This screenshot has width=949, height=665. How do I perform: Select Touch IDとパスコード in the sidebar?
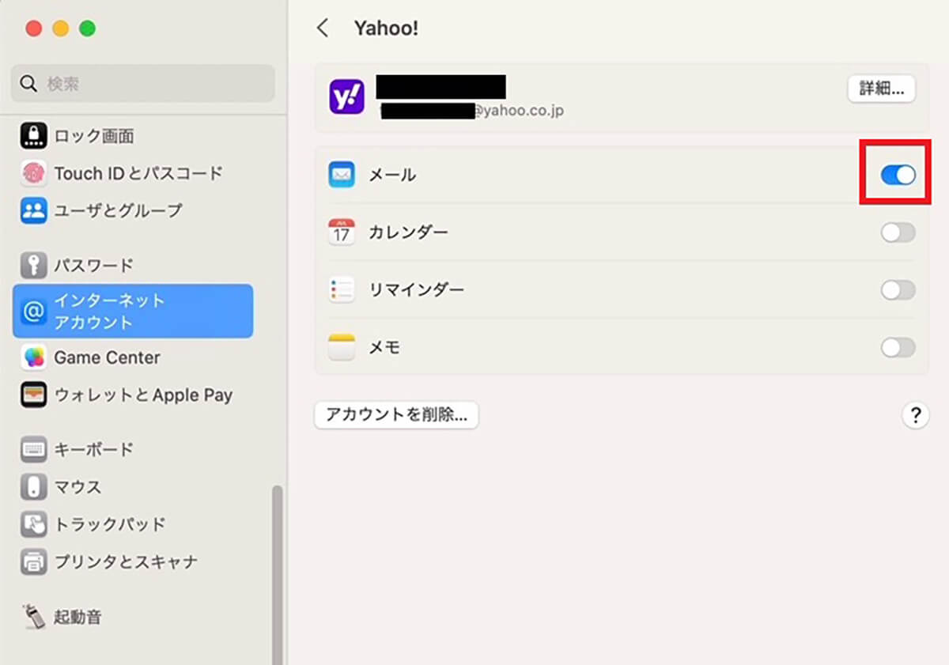click(x=138, y=173)
